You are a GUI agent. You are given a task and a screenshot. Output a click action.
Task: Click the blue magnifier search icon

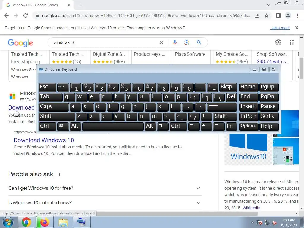pos(199,42)
